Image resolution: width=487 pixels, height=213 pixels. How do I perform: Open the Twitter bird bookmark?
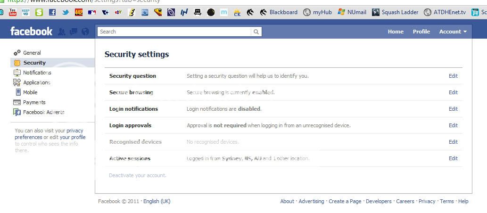tap(66, 12)
